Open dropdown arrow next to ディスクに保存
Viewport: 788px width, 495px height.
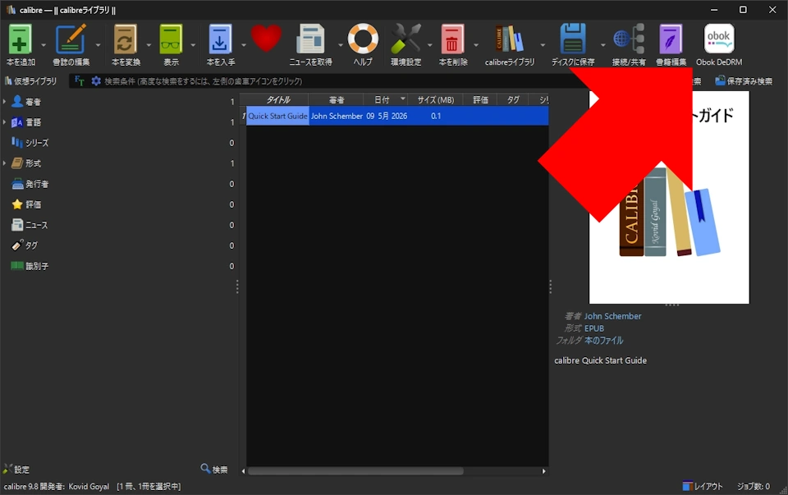coord(603,45)
